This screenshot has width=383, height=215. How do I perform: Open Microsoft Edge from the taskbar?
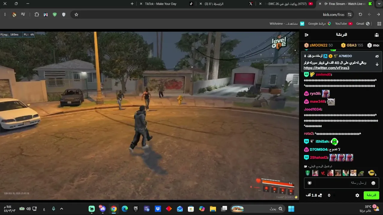125,209
